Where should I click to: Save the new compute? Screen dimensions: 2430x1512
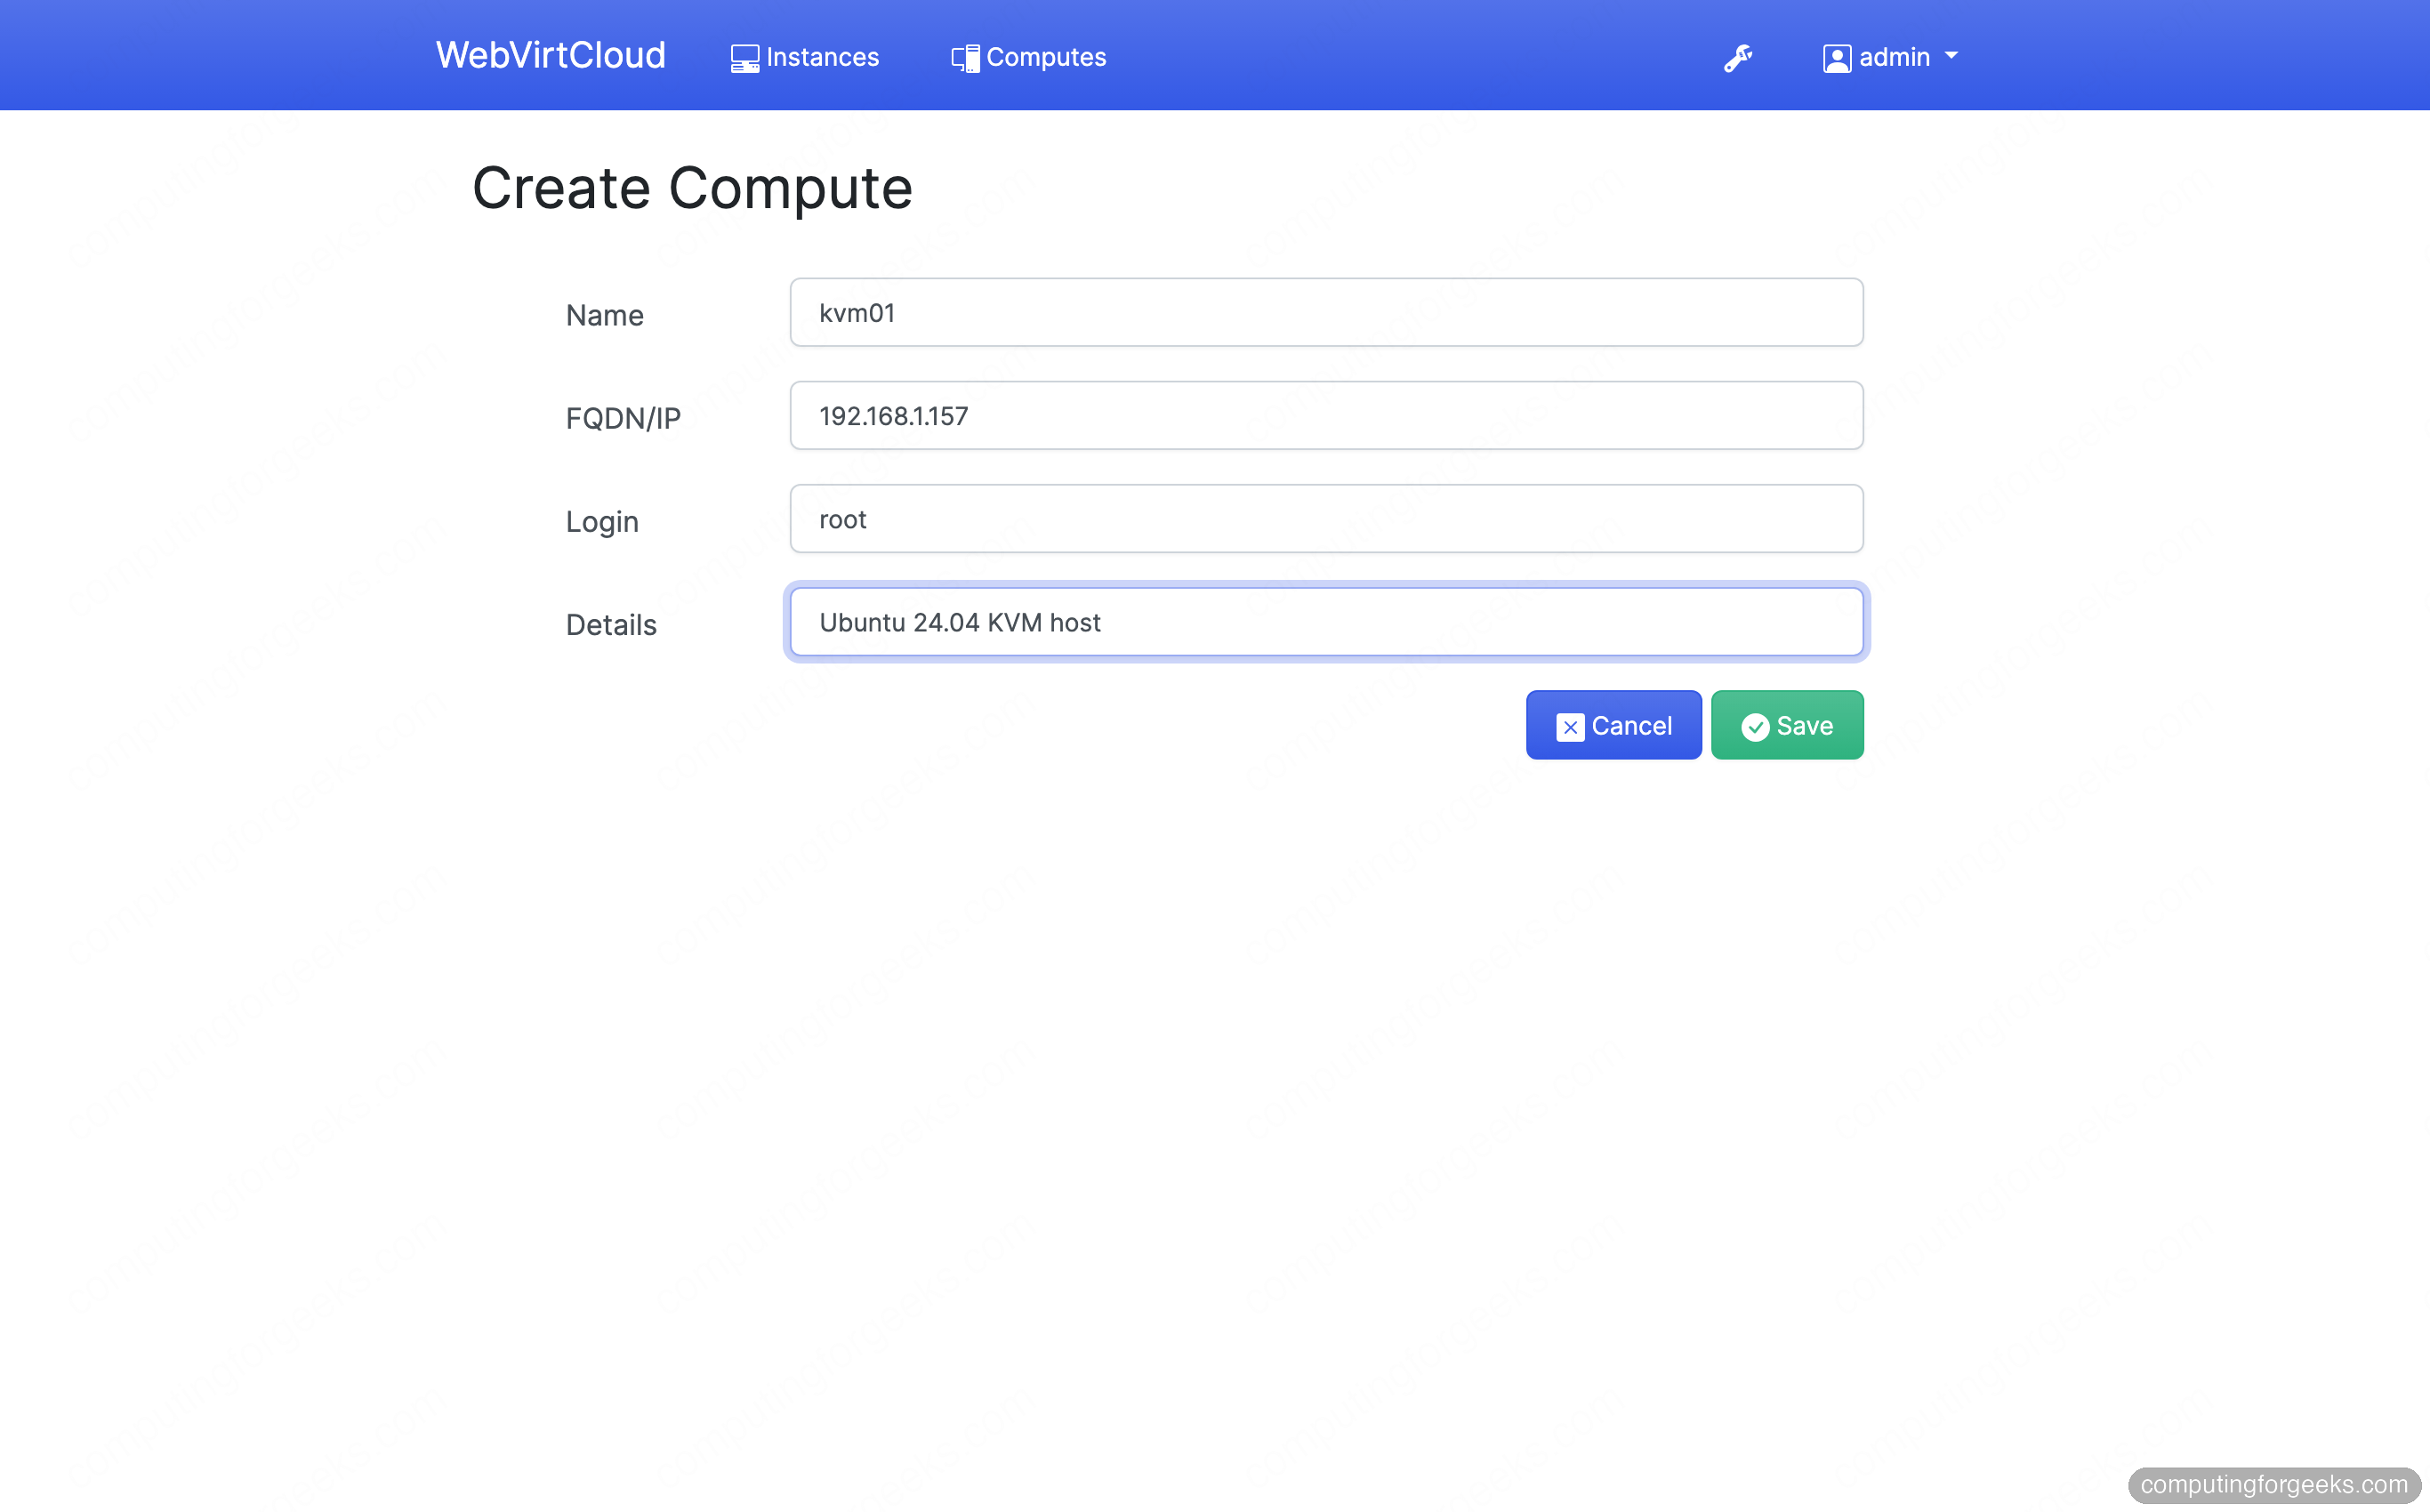pos(1787,725)
